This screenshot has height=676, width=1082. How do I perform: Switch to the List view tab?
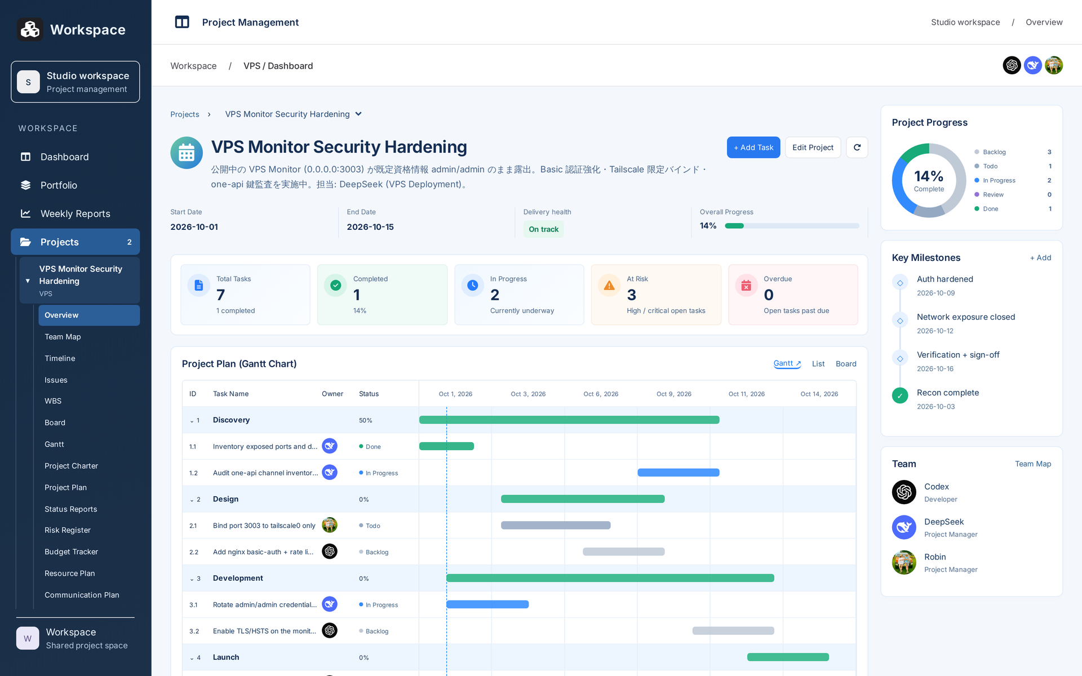click(818, 364)
